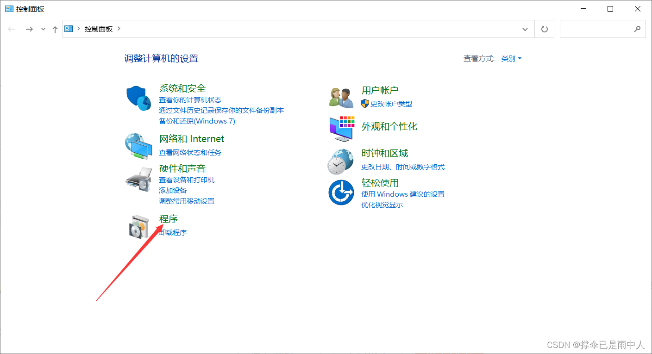652x354 pixels.
Task: Open the 时钟和区域 category
Action: pyautogui.click(x=385, y=153)
